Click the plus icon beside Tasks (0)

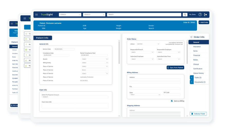click(192, 77)
